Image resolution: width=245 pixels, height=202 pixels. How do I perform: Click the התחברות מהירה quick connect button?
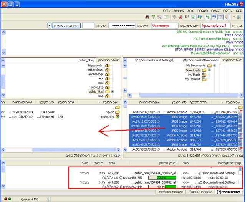tap(66, 25)
